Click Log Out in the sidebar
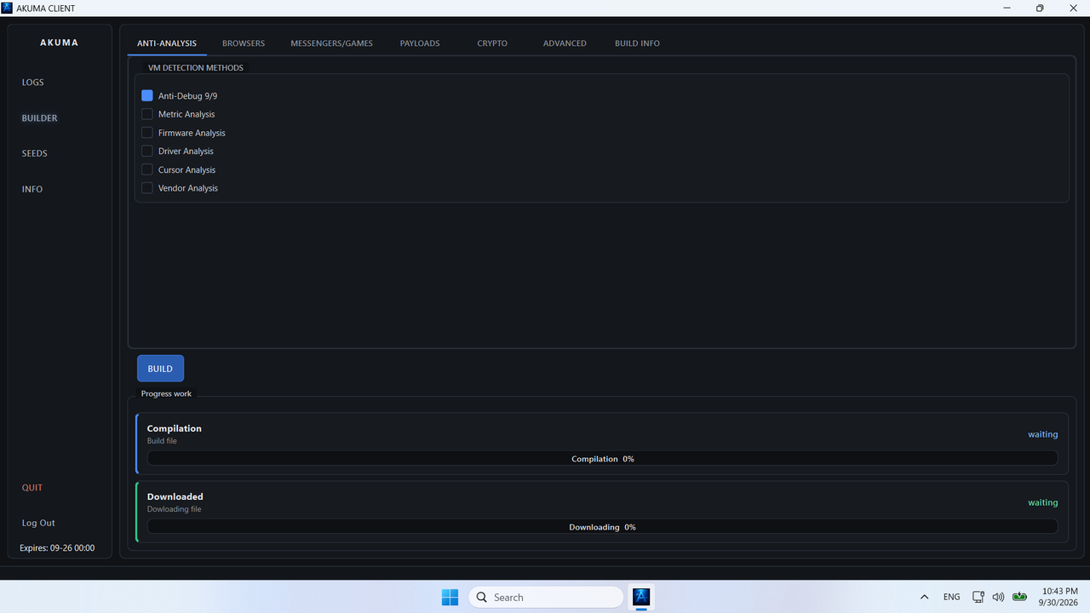The image size is (1090, 613). tap(38, 523)
